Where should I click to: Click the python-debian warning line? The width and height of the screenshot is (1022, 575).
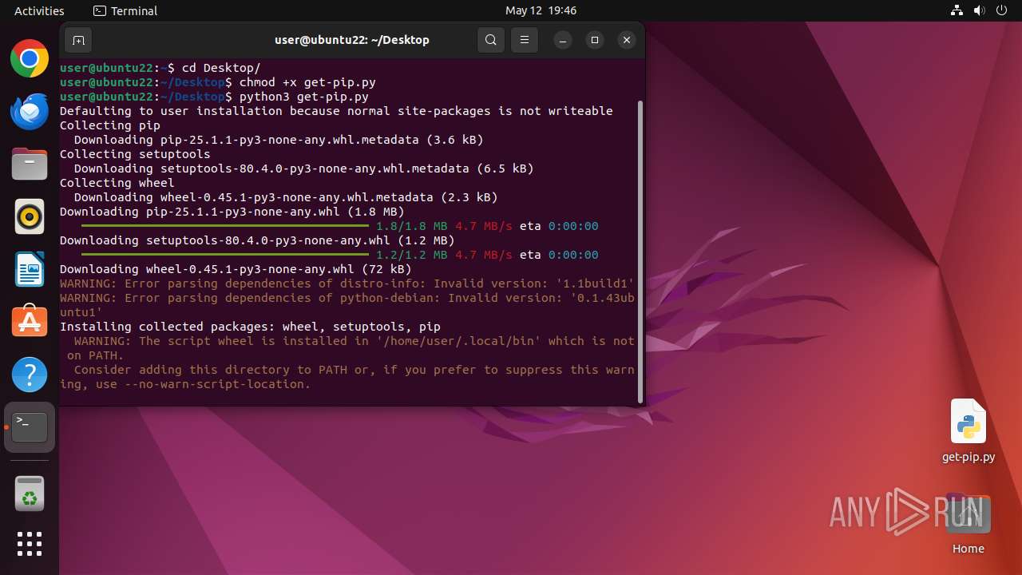[x=347, y=305]
